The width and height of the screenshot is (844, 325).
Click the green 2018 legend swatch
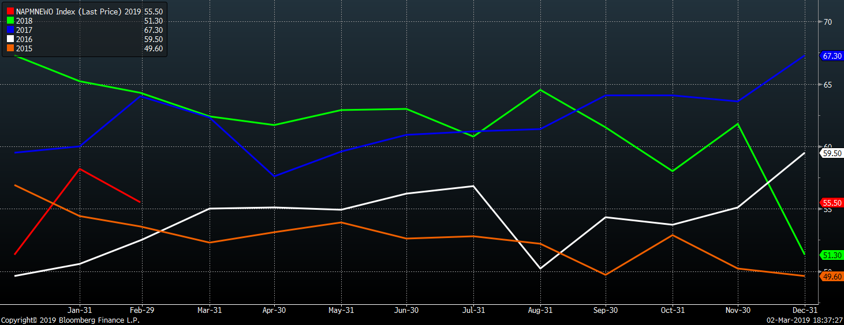(9, 21)
